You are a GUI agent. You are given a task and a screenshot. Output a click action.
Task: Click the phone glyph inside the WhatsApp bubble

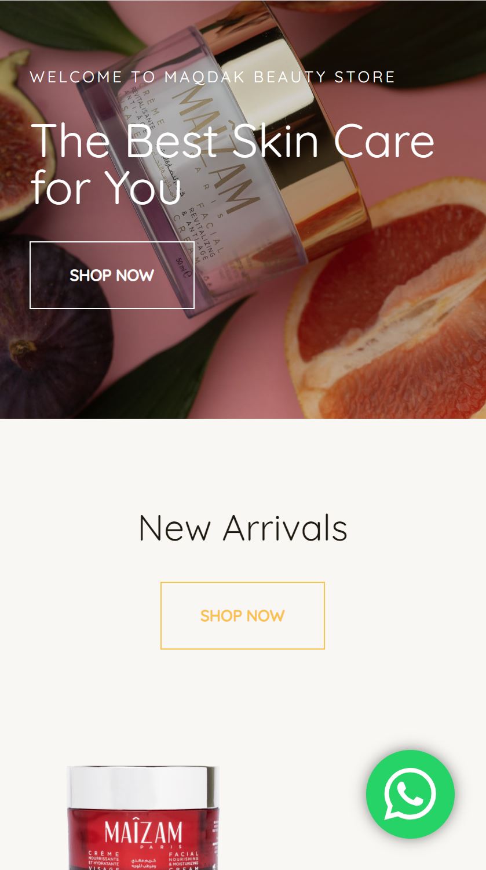click(410, 794)
